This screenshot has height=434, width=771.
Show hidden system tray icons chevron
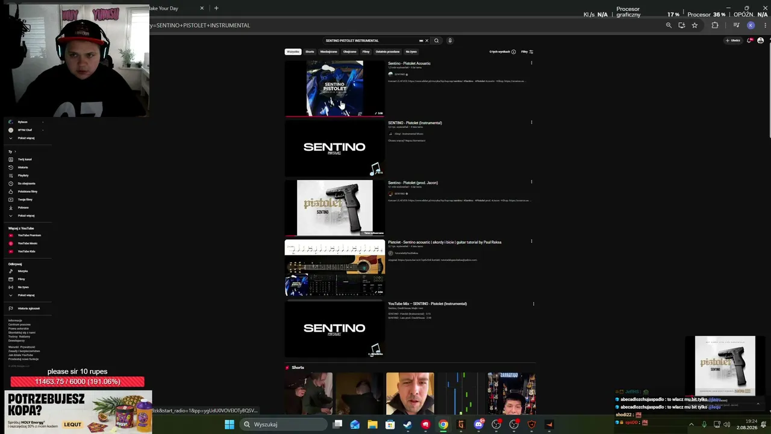(691, 424)
